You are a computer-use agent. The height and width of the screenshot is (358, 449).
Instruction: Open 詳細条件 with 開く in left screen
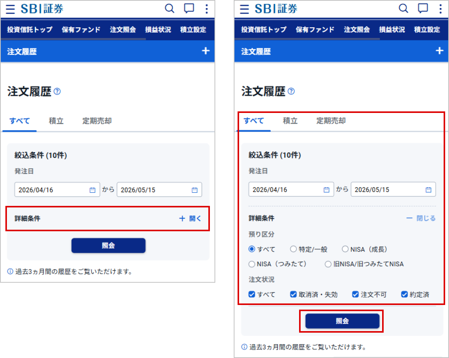(190, 219)
